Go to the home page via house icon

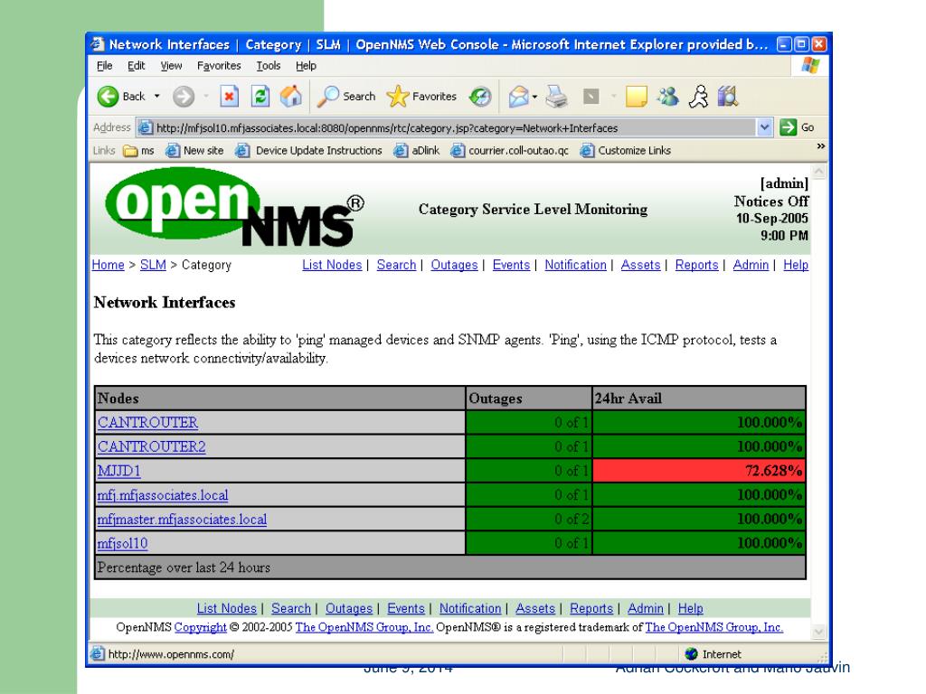tap(290, 96)
